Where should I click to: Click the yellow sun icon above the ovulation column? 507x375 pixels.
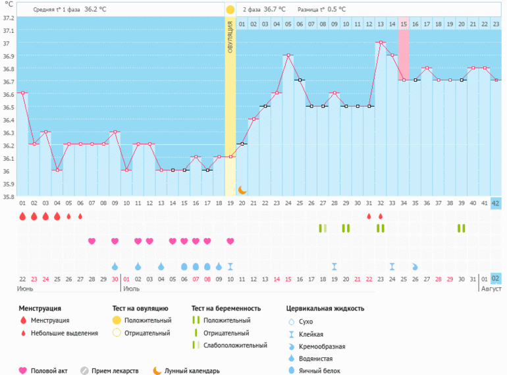(x=230, y=10)
